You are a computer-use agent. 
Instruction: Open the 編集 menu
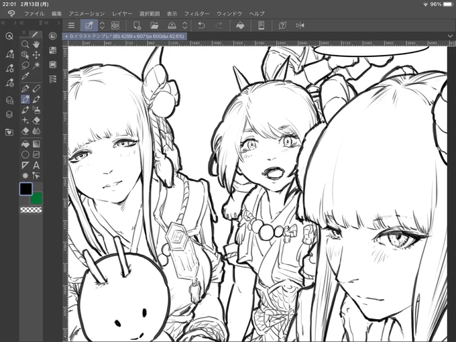pos(57,13)
